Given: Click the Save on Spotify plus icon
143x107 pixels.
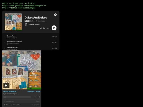Looking at the screenshot, I should pyautogui.click(x=26, y=24).
